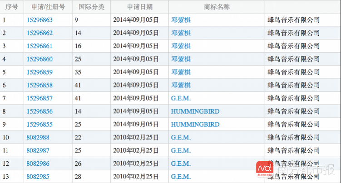
Task: Select class 28 cell in row 13
Action: pos(92,177)
